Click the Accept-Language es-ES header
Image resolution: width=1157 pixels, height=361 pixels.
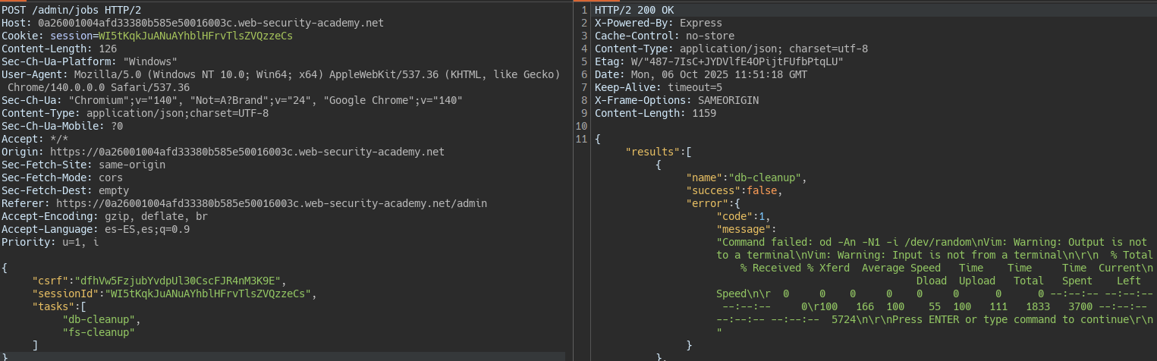click(96, 229)
